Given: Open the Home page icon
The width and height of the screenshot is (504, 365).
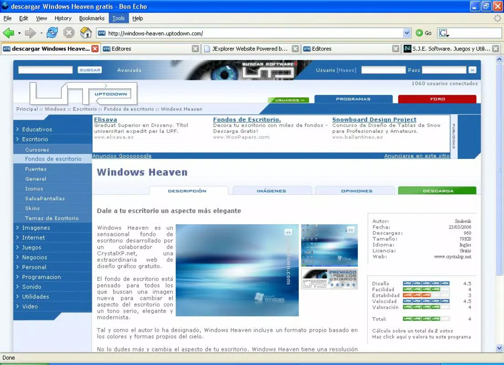Looking at the screenshot, I should 86,33.
